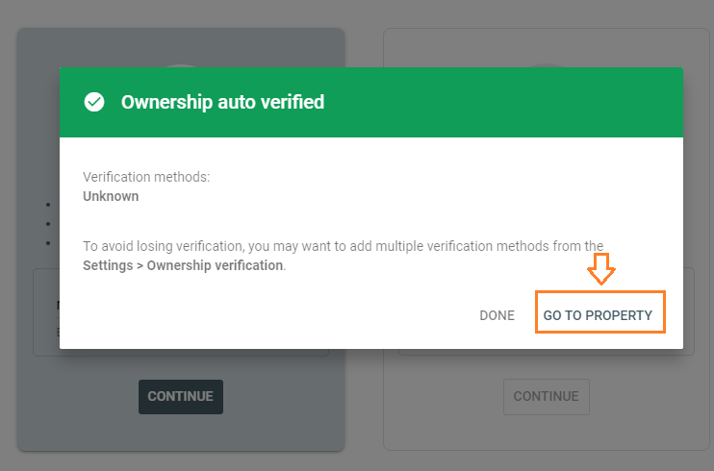
Task: Open the property via GO TO PROPERTY
Action: click(x=598, y=315)
